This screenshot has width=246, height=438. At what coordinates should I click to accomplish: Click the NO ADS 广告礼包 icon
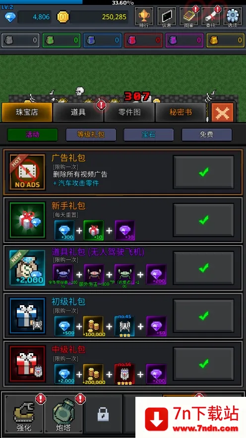tap(27, 172)
